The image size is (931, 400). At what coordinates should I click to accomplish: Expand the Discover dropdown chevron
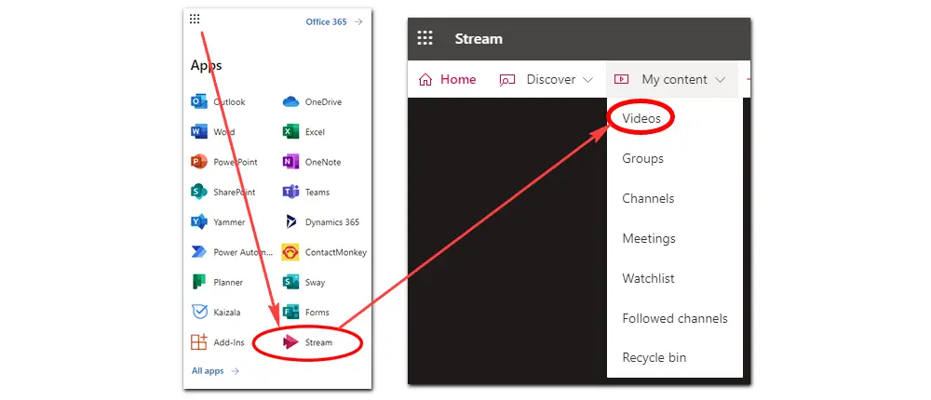click(587, 79)
